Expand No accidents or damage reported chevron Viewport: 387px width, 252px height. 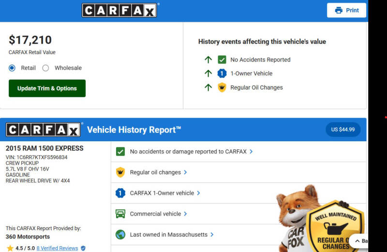click(251, 151)
